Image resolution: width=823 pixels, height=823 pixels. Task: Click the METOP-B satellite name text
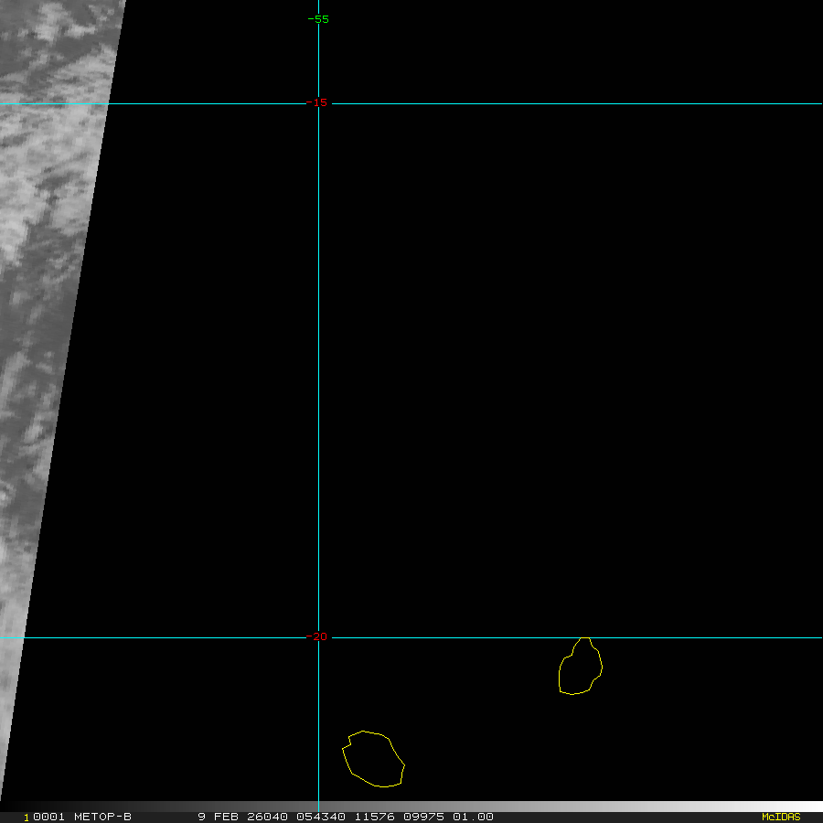pyautogui.click(x=101, y=817)
